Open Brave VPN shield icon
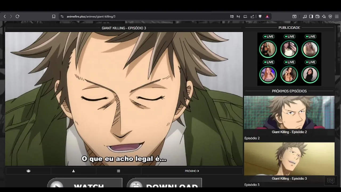341x192 pixels. (x=330, y=17)
